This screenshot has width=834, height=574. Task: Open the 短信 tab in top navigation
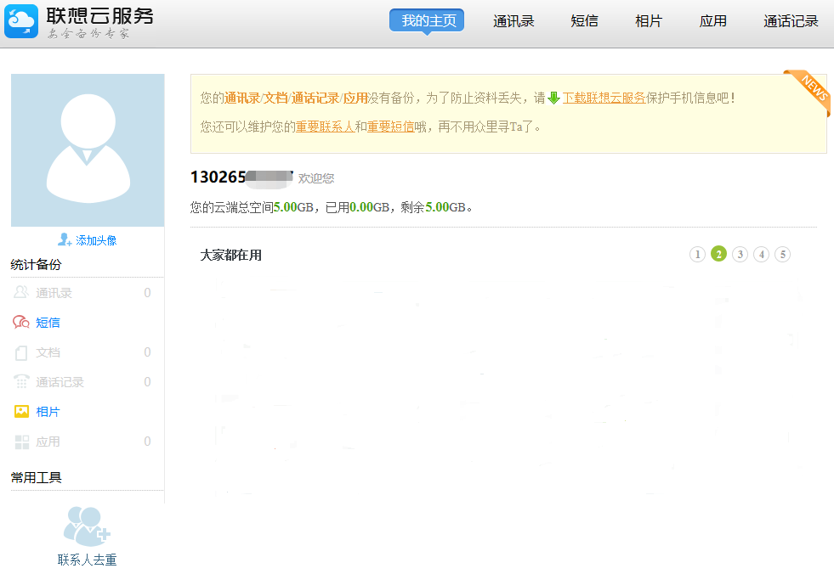pyautogui.click(x=584, y=21)
